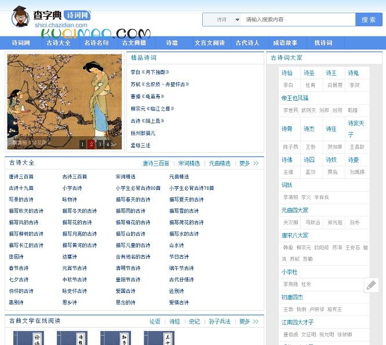
Task: Open 中秋节古诗 link
Action: pyautogui.click(x=75, y=280)
